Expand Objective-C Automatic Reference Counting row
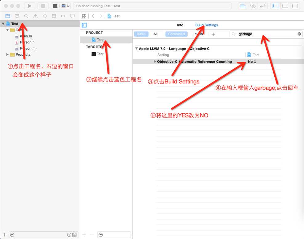 (x=155, y=62)
